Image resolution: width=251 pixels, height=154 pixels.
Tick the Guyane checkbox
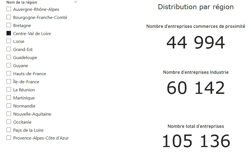pyautogui.click(x=9, y=65)
